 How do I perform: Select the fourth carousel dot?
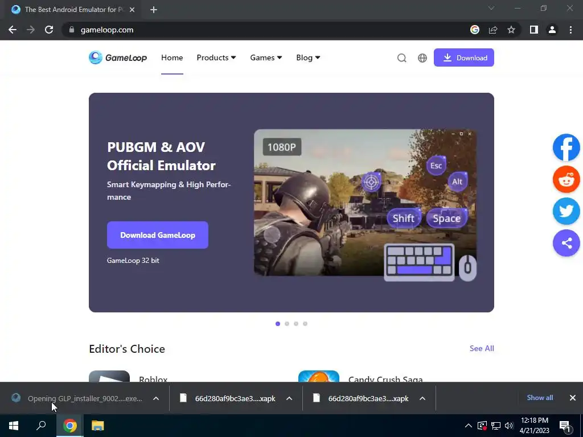click(x=305, y=324)
